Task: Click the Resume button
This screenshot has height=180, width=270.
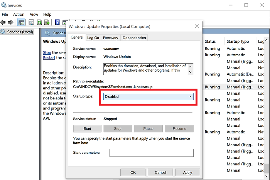Action: pos(179,129)
